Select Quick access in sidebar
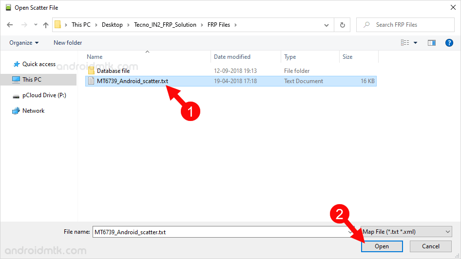The width and height of the screenshot is (461, 259). [x=38, y=64]
